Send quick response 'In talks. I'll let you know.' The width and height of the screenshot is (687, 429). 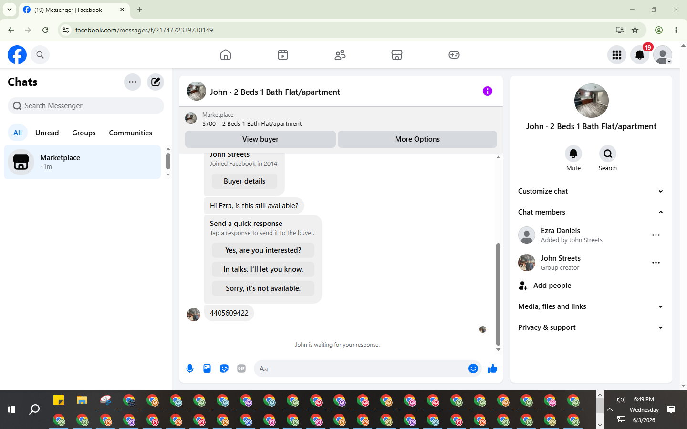pos(263,269)
